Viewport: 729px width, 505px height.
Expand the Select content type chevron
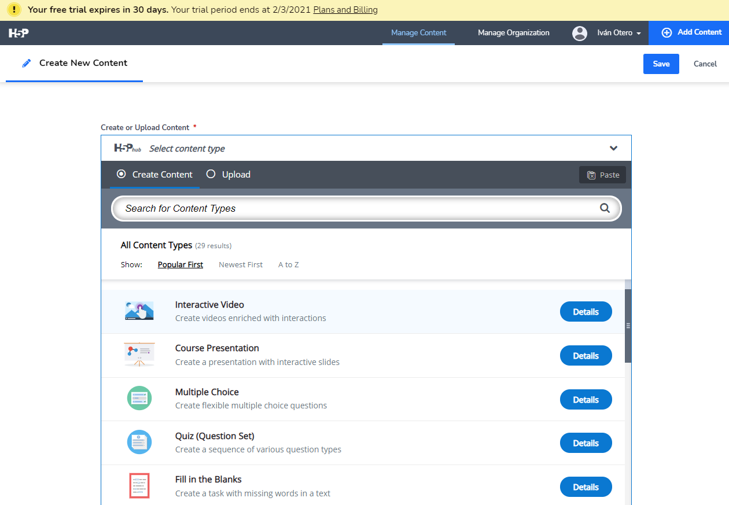point(613,149)
